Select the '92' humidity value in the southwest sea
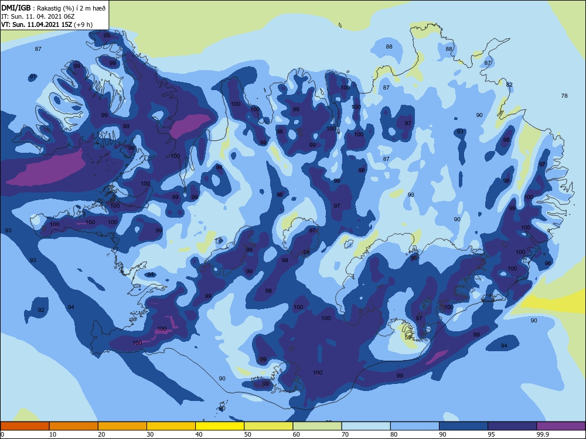586x439 pixels. pyautogui.click(x=41, y=310)
